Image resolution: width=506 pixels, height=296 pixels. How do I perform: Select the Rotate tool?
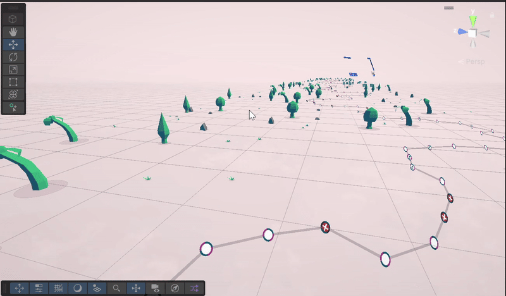click(13, 57)
